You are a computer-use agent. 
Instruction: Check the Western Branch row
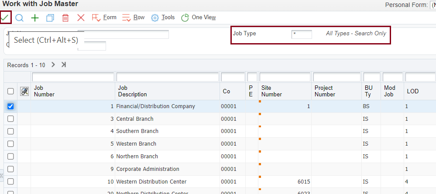click(x=10, y=144)
